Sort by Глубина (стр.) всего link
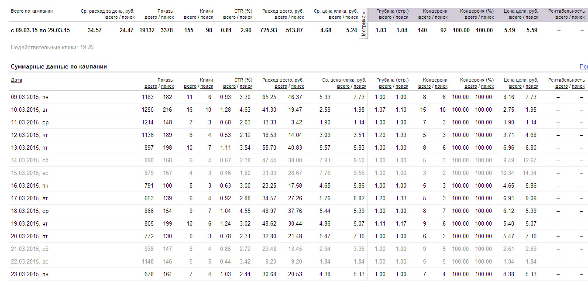 tap(385, 86)
